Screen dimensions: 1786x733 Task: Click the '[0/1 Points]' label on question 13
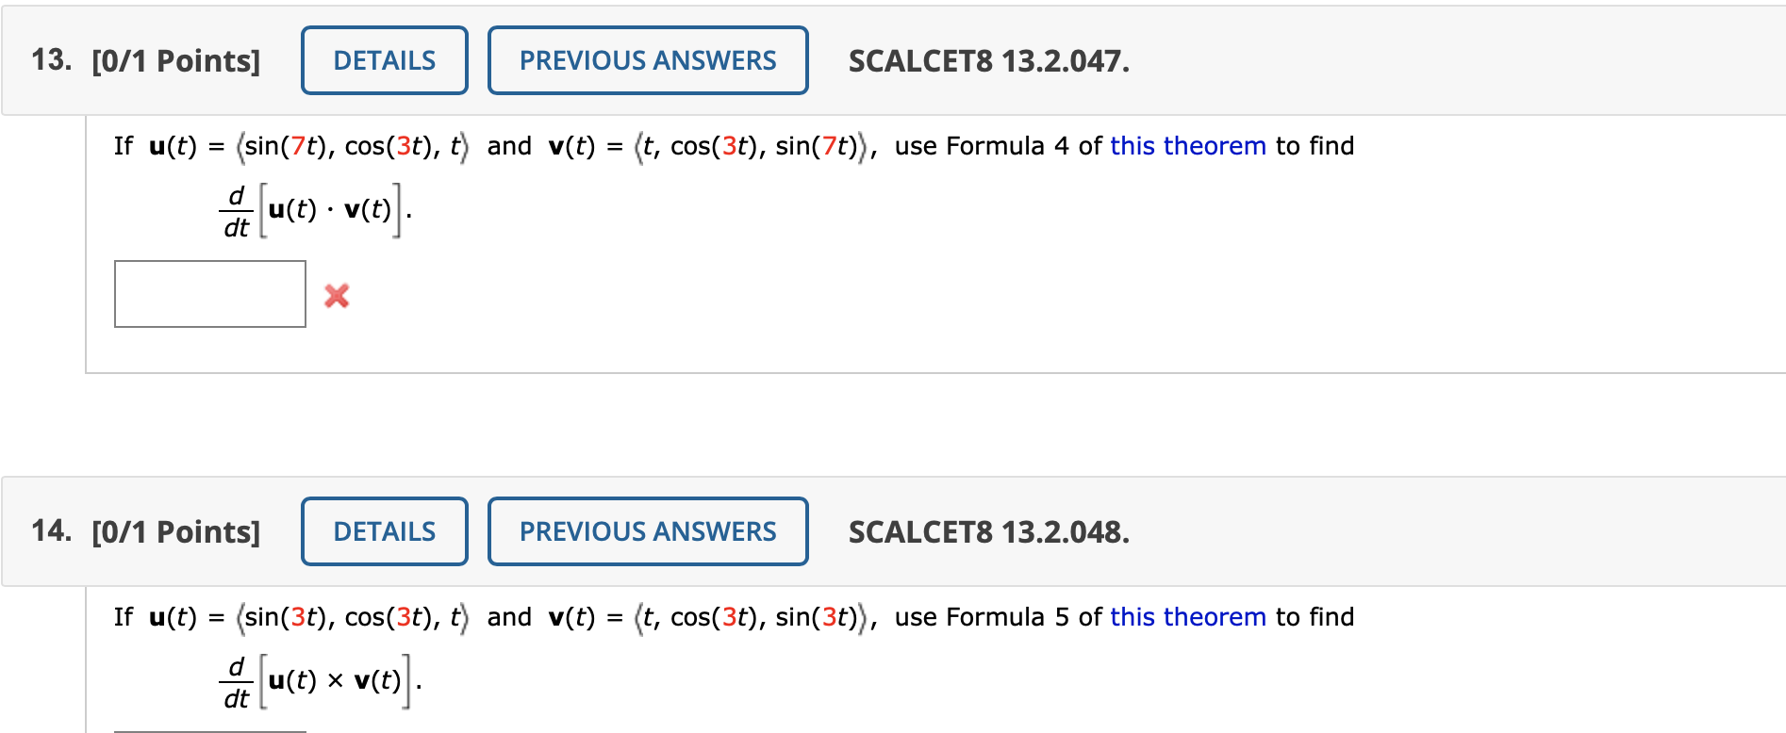click(175, 60)
